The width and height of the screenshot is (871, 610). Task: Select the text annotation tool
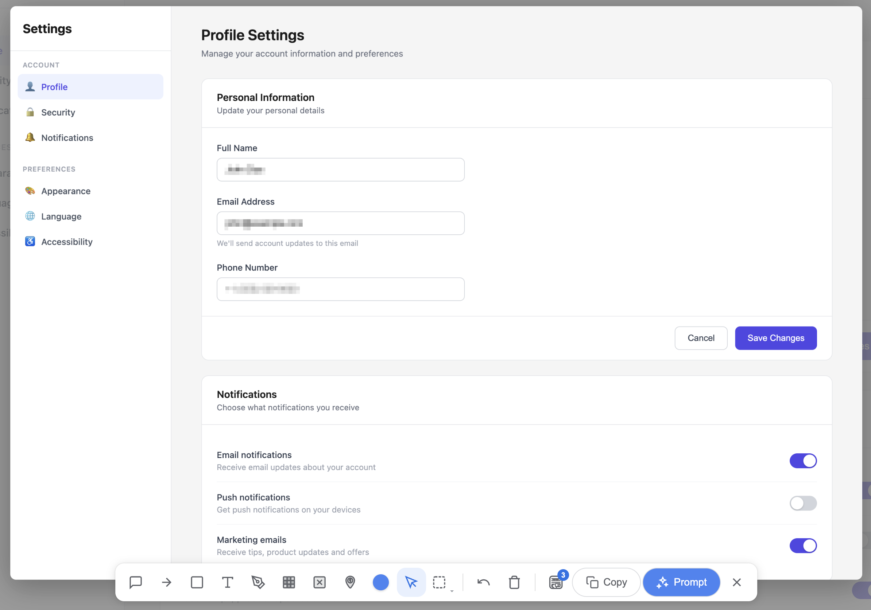[228, 582]
